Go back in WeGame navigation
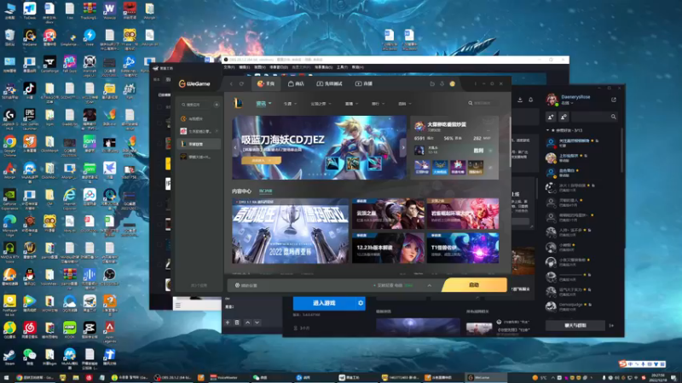The height and width of the screenshot is (383, 682). pos(231,83)
